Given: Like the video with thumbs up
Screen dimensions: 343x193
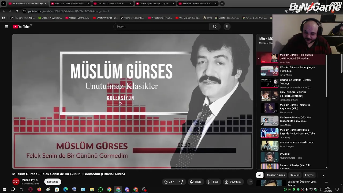Looking at the screenshot, I should pyautogui.click(x=169, y=182).
